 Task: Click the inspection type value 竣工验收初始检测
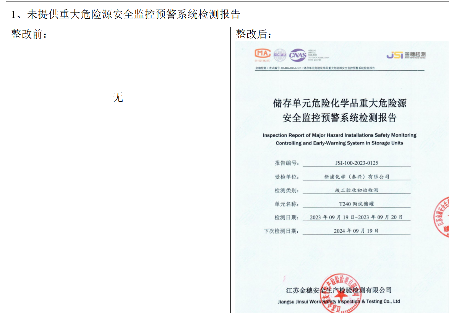click(x=357, y=190)
